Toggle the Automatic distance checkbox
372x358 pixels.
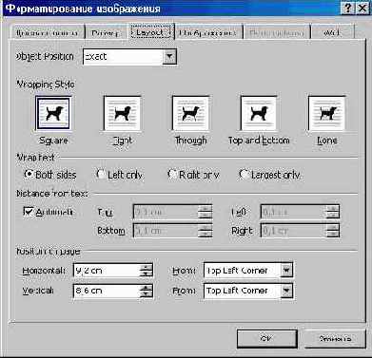[29, 212]
